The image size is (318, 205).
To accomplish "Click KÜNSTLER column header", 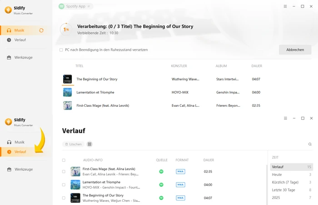I will tap(179, 66).
